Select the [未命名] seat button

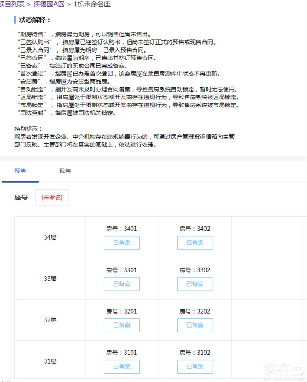(x=52, y=198)
